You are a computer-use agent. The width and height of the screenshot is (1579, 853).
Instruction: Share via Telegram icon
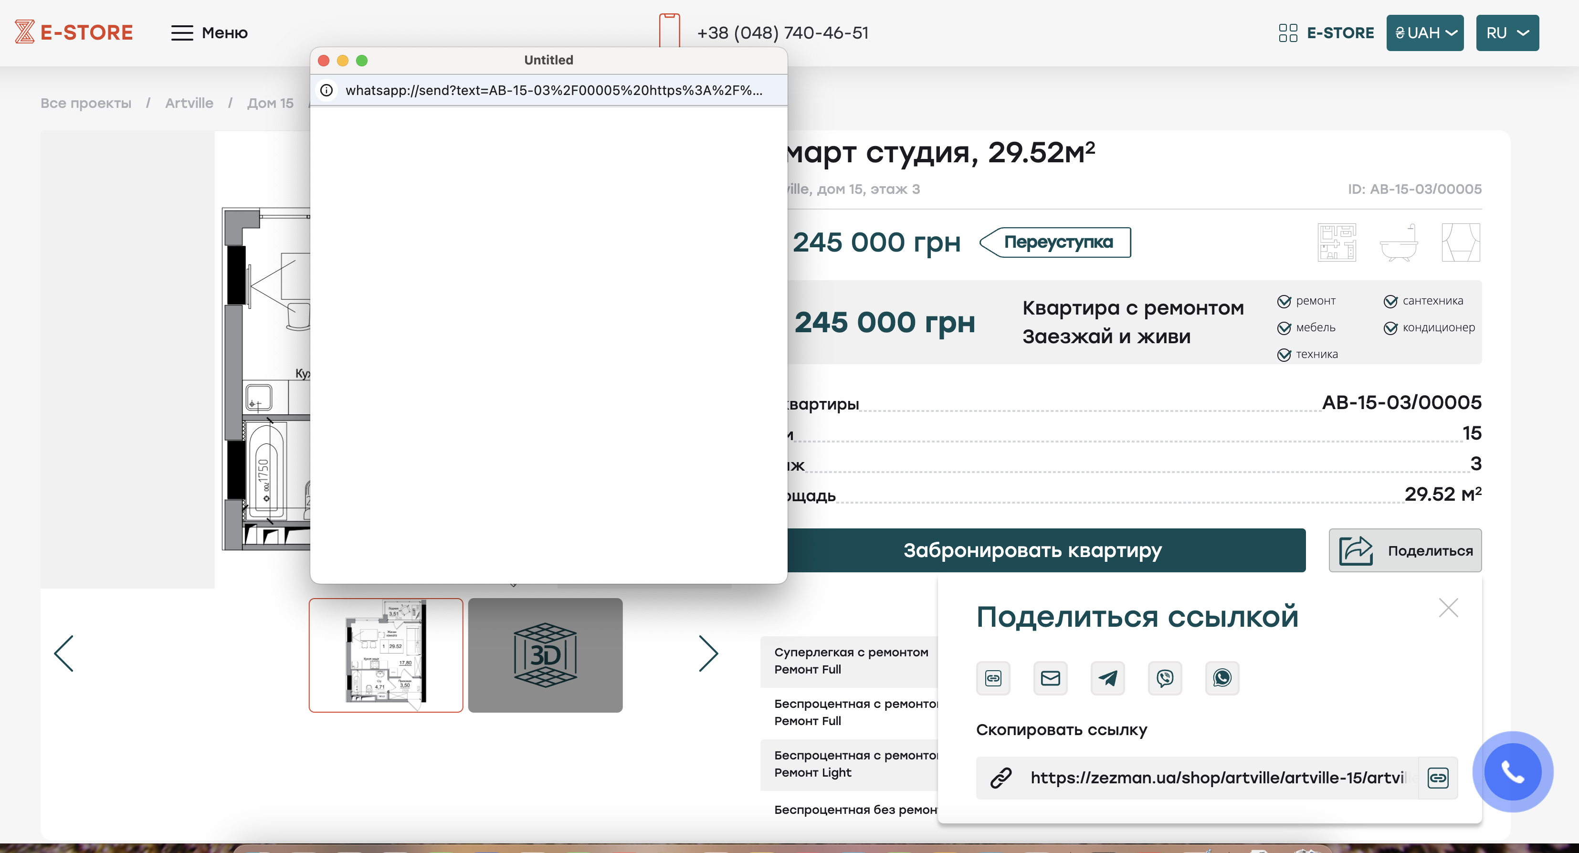coord(1107,678)
